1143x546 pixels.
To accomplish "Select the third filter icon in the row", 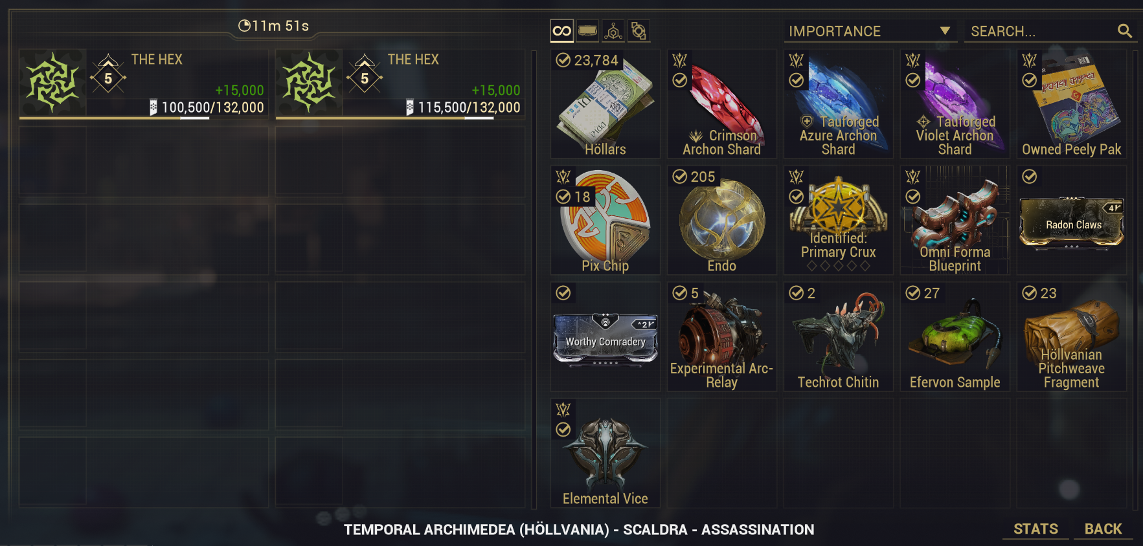I will (x=613, y=30).
